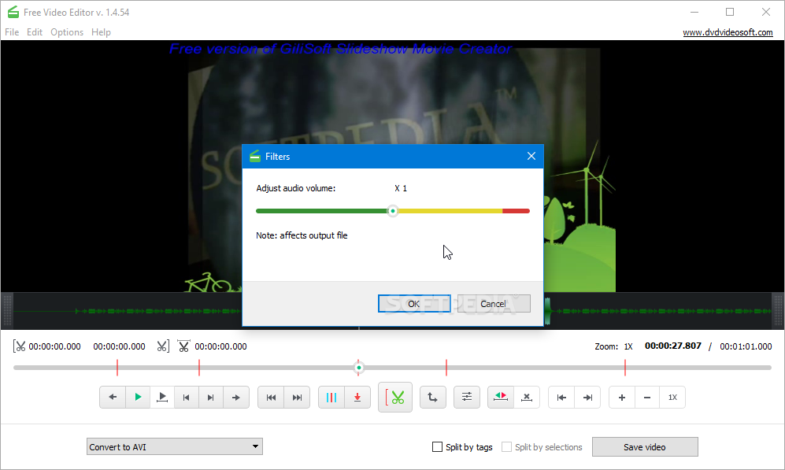Zoom in timeline with plus button
This screenshot has height=470, width=785.
[622, 398]
